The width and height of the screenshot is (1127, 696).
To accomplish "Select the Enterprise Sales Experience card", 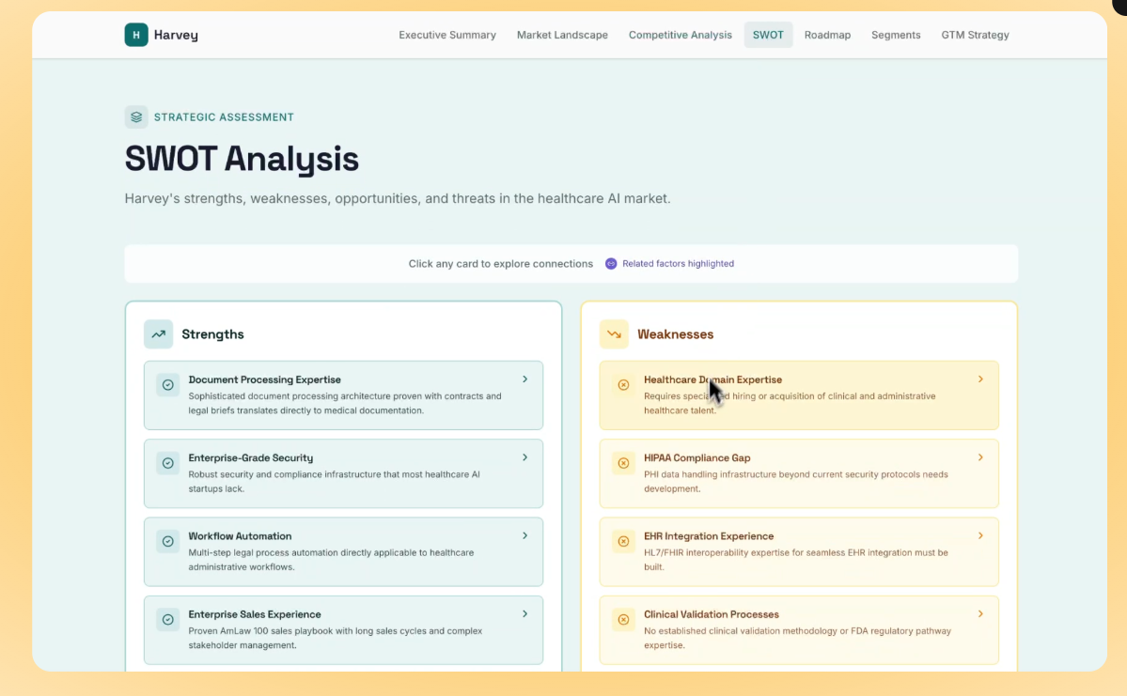I will pyautogui.click(x=343, y=629).
